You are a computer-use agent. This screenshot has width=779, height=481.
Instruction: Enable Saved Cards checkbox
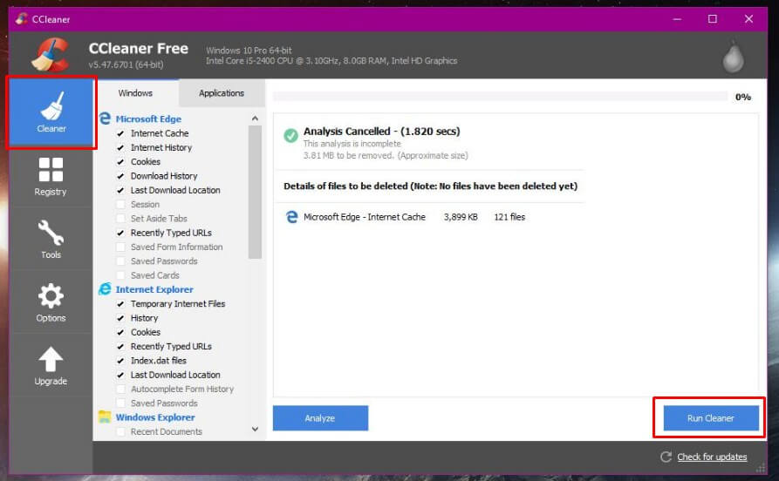[x=120, y=275]
